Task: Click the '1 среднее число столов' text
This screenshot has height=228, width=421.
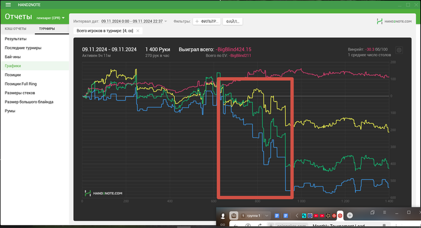Action: pyautogui.click(x=369, y=55)
